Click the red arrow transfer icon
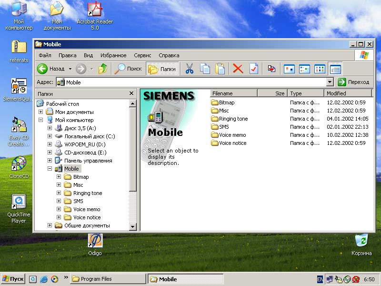The height and width of the screenshot is (286, 381). pyautogui.click(x=271, y=69)
